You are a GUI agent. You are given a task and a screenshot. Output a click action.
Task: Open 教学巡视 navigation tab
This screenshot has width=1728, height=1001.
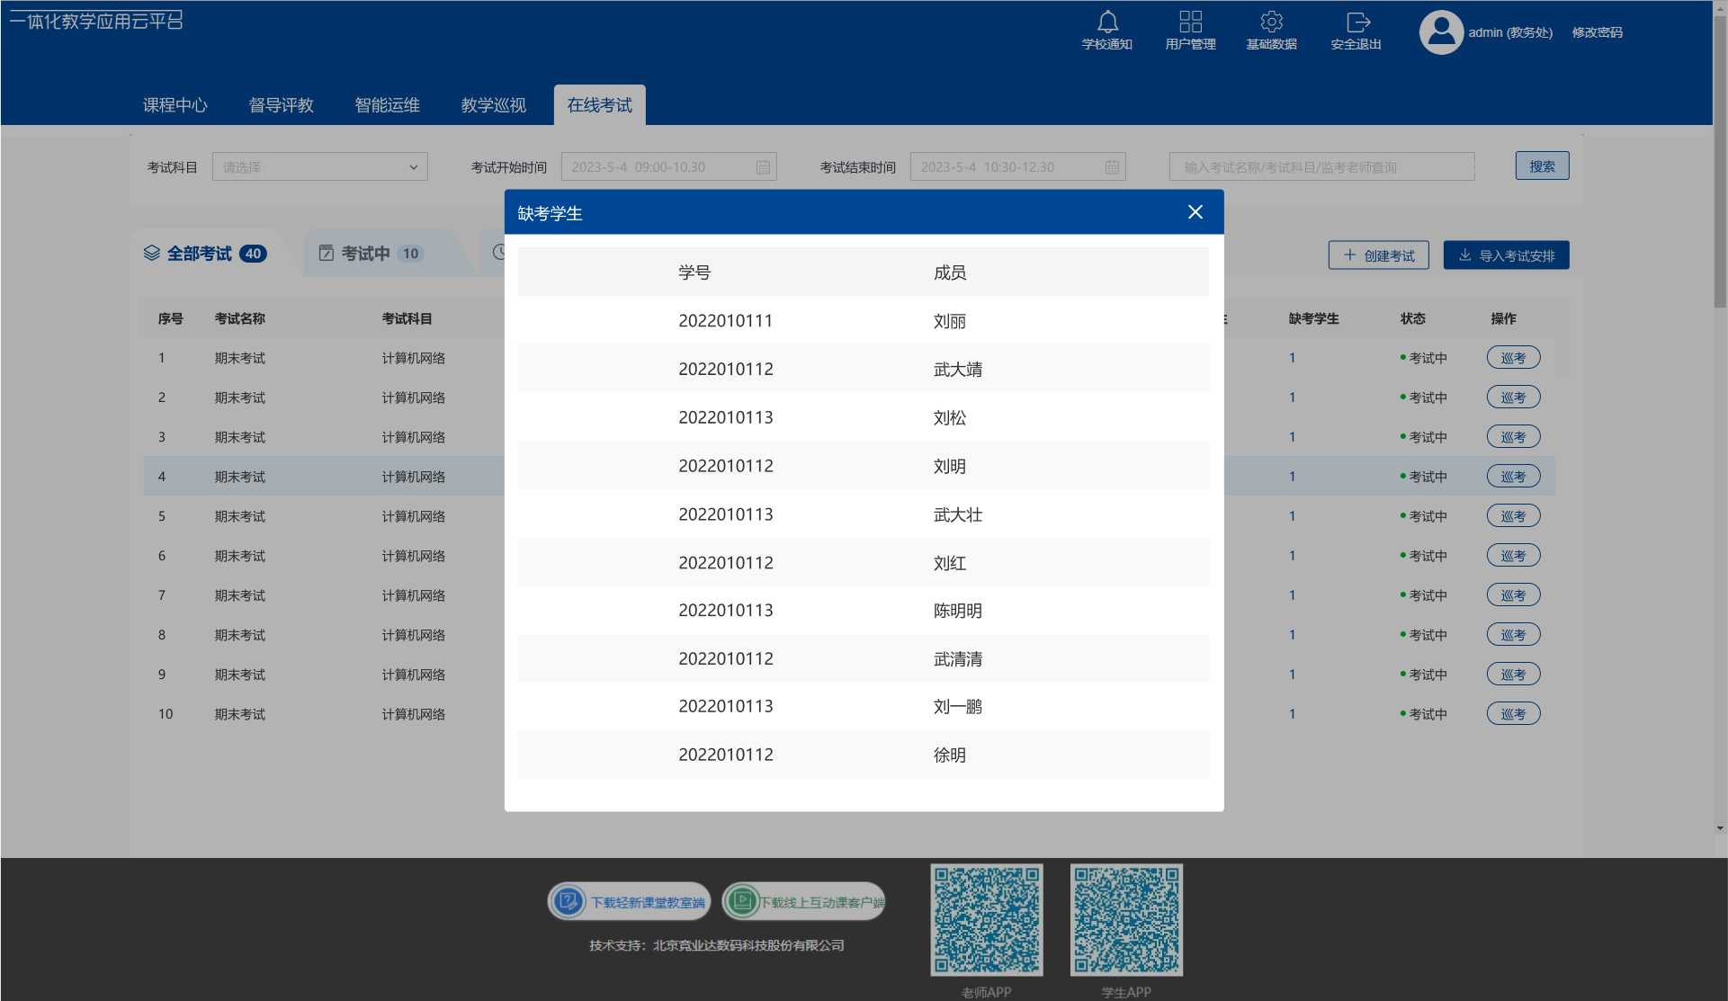coord(493,105)
